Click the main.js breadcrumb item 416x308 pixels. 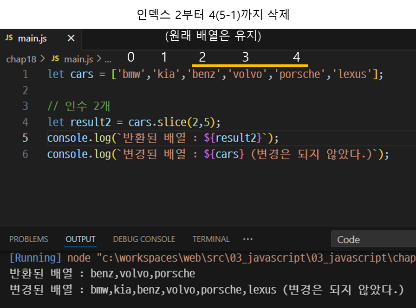78,59
